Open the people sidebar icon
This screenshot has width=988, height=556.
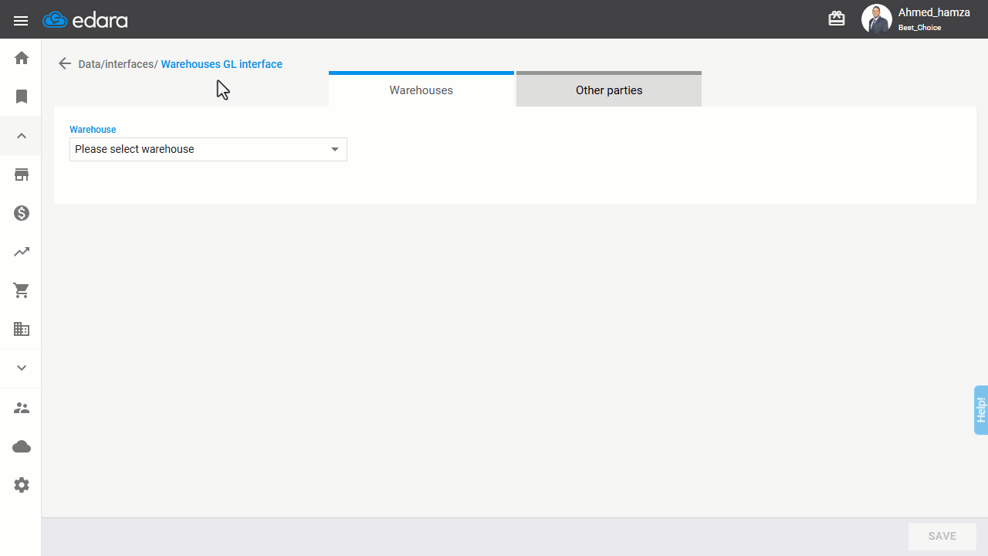(x=22, y=408)
